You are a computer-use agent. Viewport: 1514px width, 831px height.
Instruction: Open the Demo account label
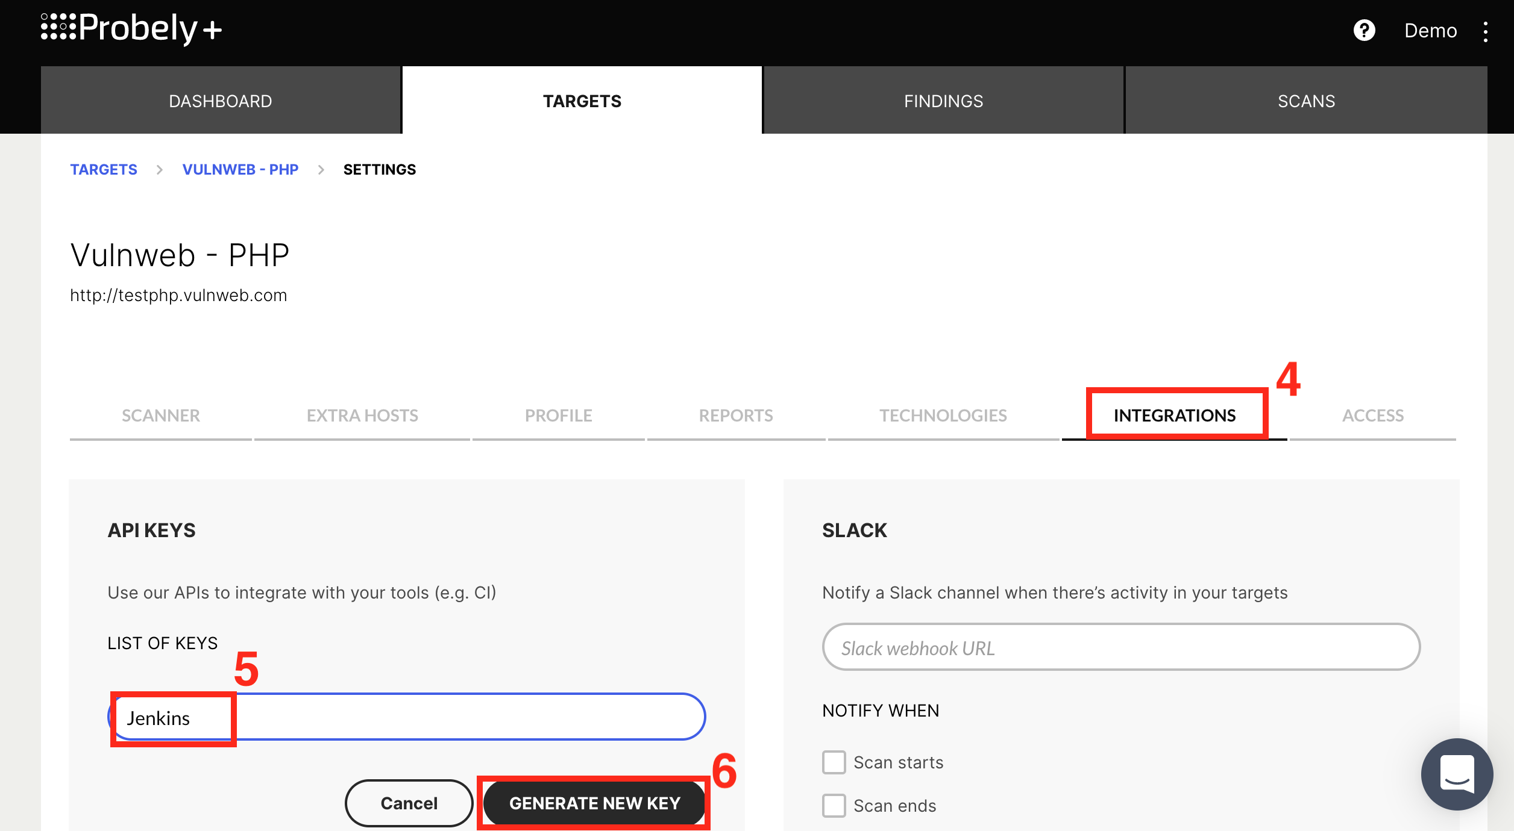tap(1430, 31)
